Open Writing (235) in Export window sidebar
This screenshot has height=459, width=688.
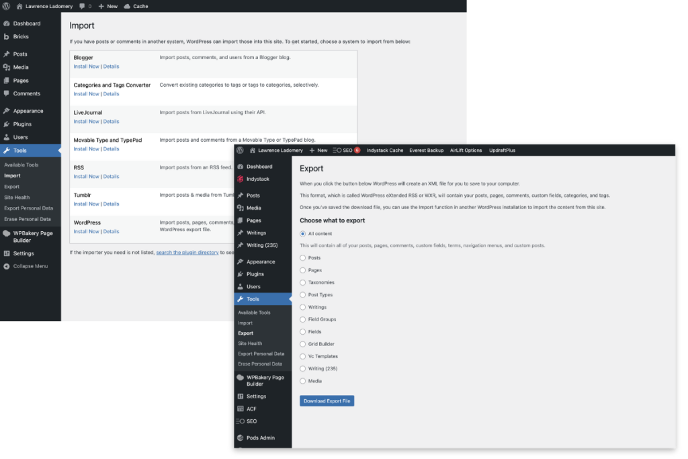pyautogui.click(x=263, y=245)
